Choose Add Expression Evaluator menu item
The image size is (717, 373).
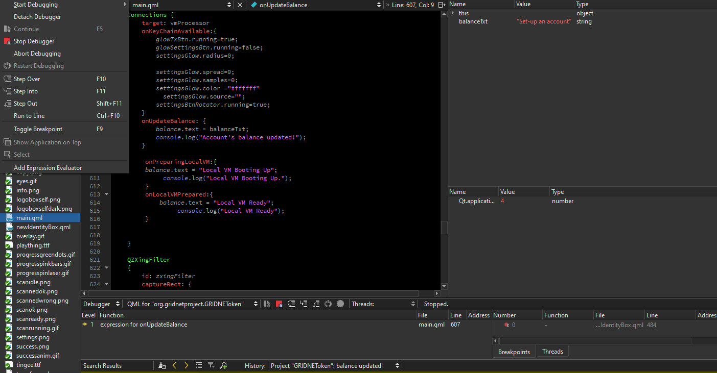tap(64, 168)
